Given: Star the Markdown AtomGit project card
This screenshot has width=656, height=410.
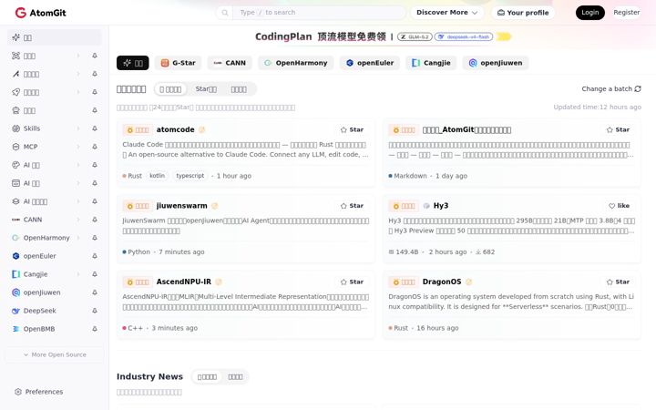Looking at the screenshot, I should (618, 129).
